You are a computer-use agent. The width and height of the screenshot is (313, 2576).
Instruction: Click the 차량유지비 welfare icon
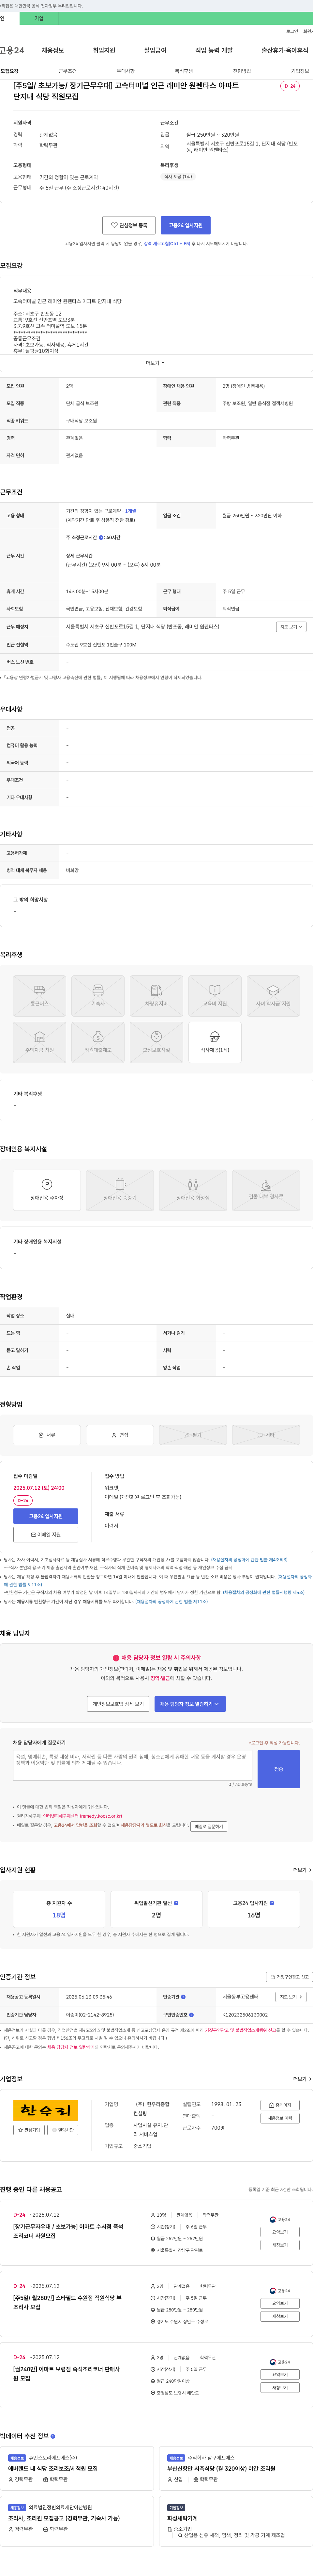(156, 996)
